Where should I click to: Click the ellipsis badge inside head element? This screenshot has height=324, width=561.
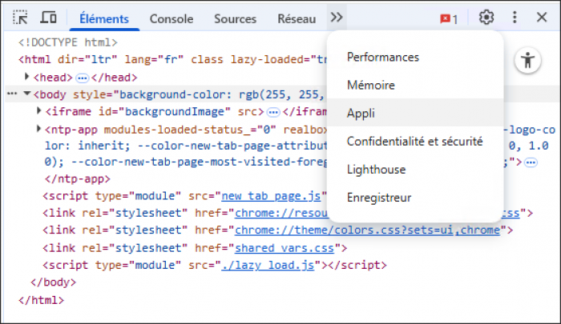pyautogui.click(x=82, y=78)
